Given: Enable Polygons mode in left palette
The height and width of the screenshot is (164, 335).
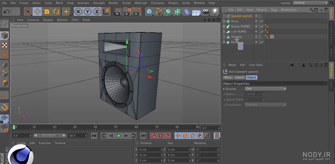Looking at the screenshot, I should click(4, 83).
